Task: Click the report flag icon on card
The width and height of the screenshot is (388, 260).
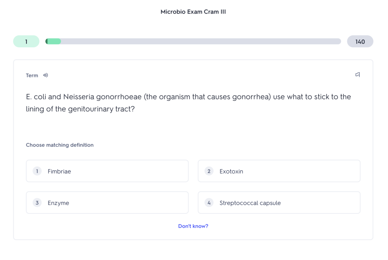Action: 358,75
